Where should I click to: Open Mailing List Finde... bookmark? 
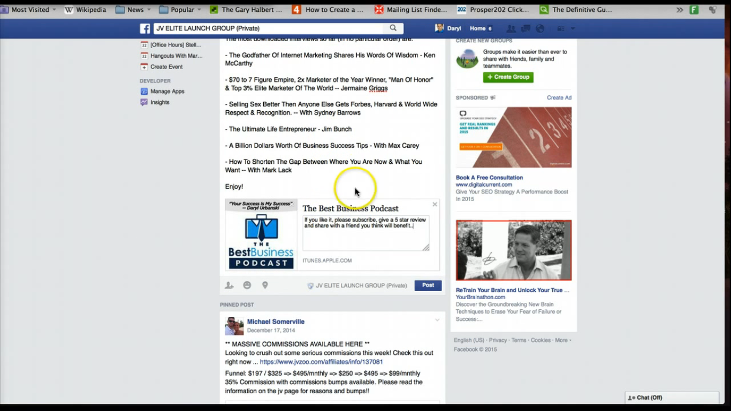(411, 10)
